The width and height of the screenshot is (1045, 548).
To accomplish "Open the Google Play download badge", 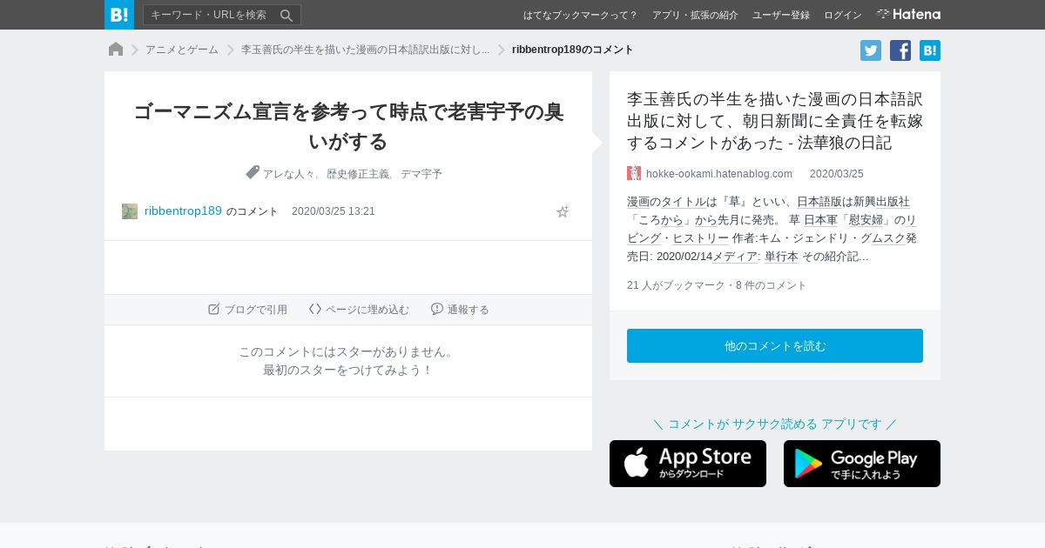I will (862, 464).
